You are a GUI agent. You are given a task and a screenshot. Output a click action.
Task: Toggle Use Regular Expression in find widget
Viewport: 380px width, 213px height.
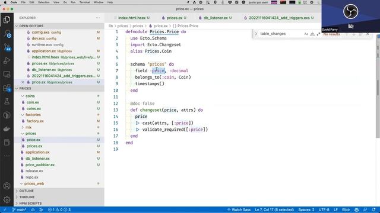pyautogui.click(x=318, y=34)
